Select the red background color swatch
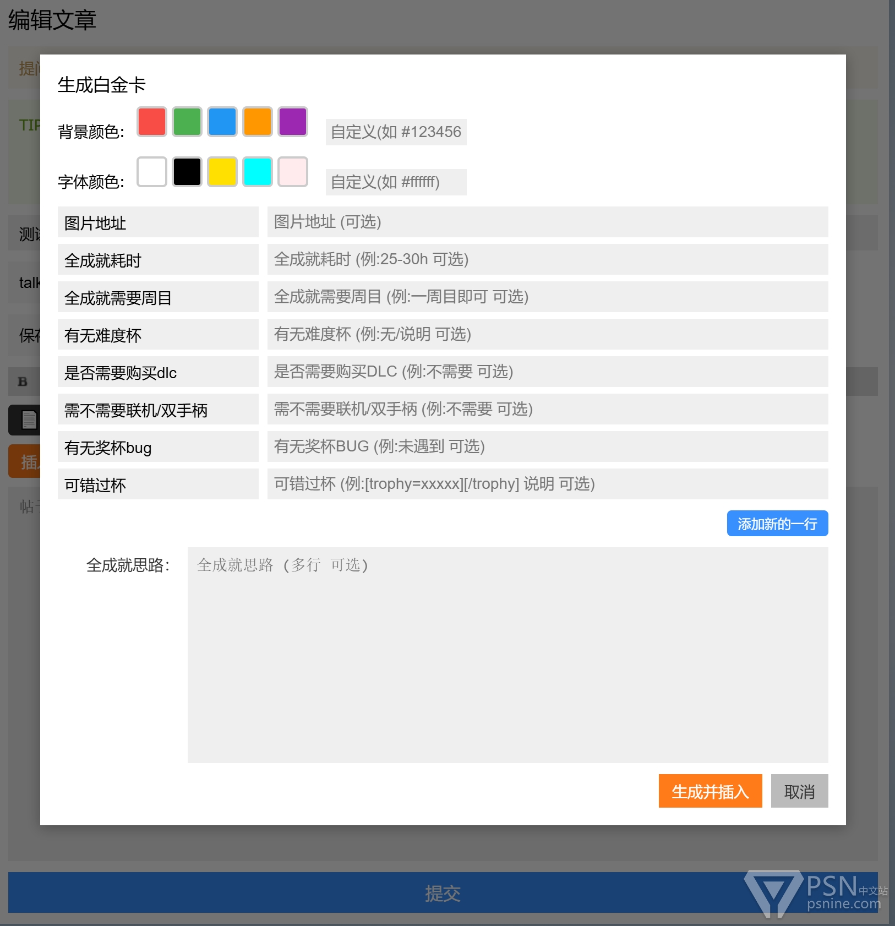The width and height of the screenshot is (895, 926). click(152, 122)
